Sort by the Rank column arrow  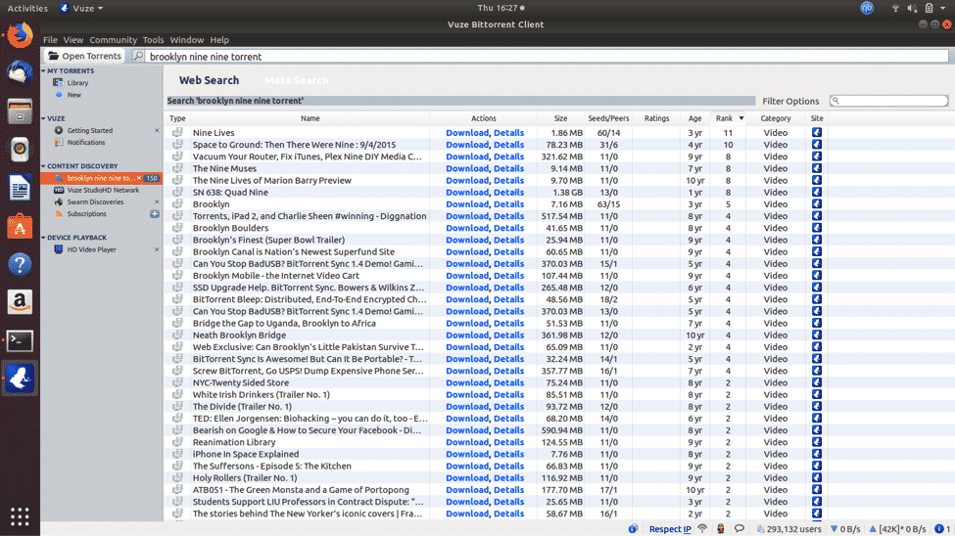tap(741, 118)
